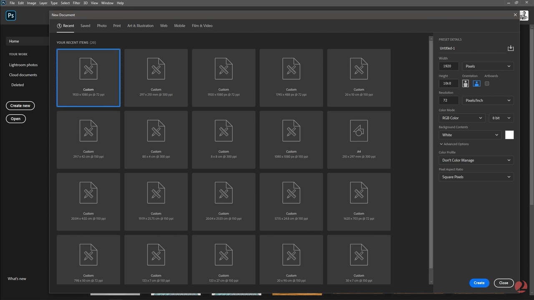The image size is (534, 300).
Task: Choose the 133 x 7 cm preset
Action: click(x=156, y=260)
